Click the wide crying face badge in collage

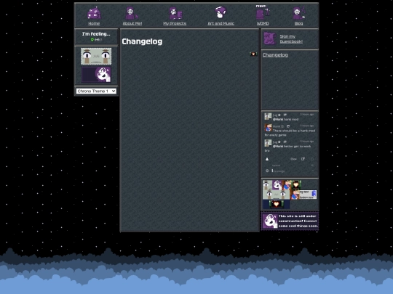[x=277, y=195]
